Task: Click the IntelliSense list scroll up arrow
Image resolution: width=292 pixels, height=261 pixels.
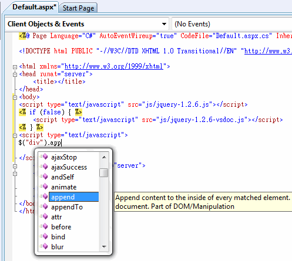Action: coord(104,157)
